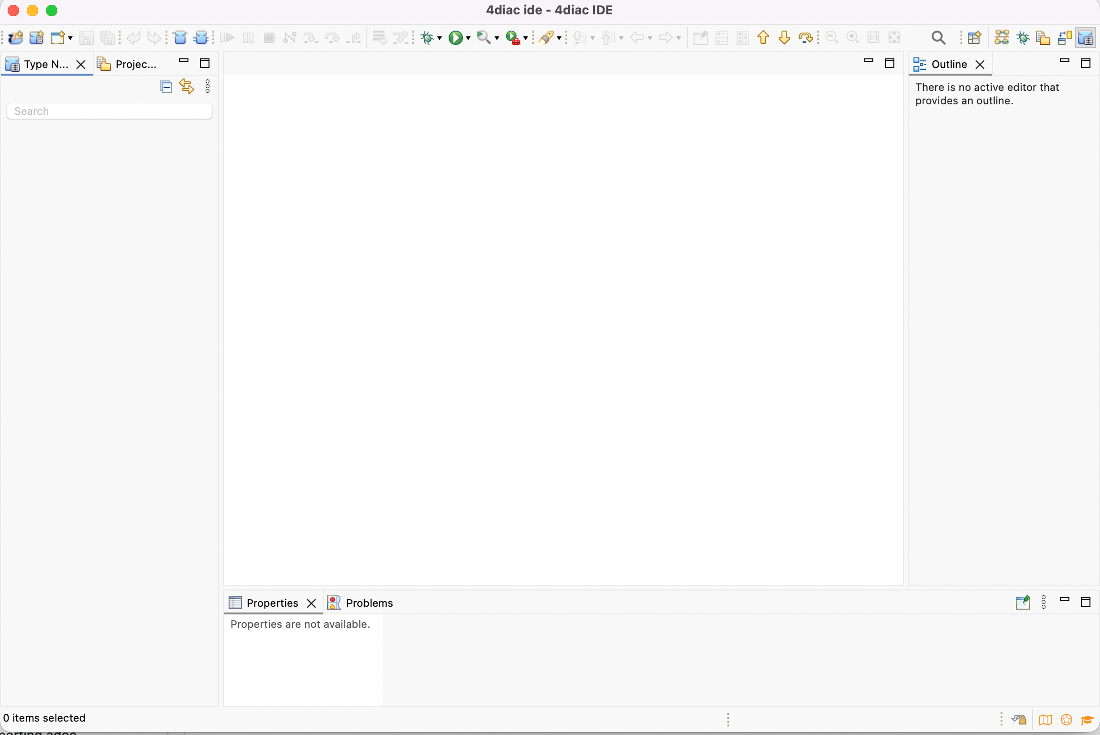Close the Properties tab
Image resolution: width=1100 pixels, height=735 pixels.
(311, 603)
